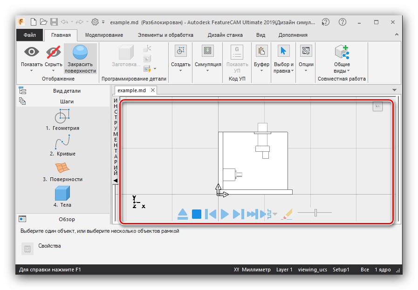Click the Redo arrow in quick access
The height and width of the screenshot is (290, 418).
79,22
